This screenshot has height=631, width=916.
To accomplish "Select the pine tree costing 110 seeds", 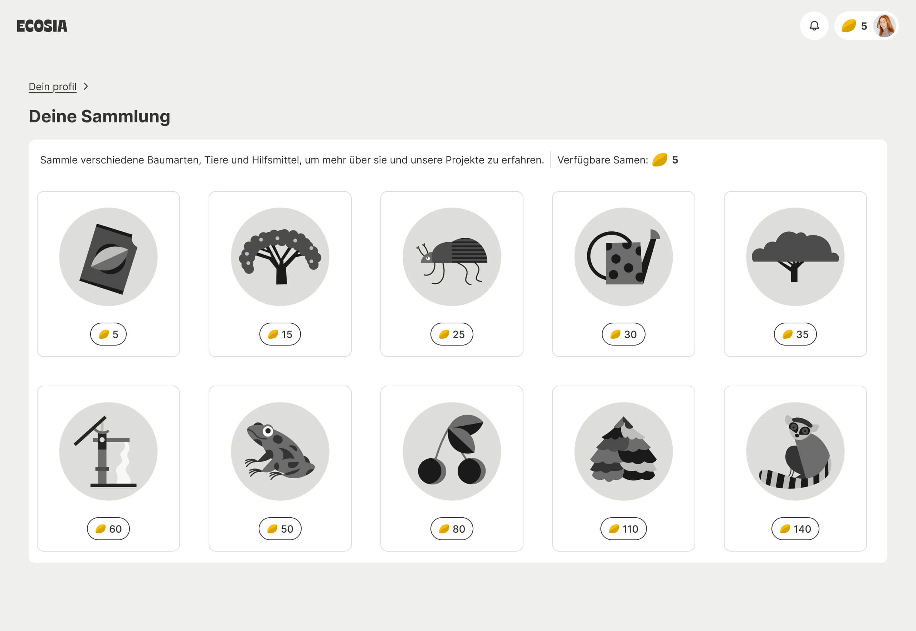I will point(624,451).
